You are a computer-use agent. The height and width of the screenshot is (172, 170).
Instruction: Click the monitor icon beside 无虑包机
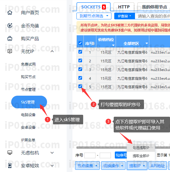10,153
